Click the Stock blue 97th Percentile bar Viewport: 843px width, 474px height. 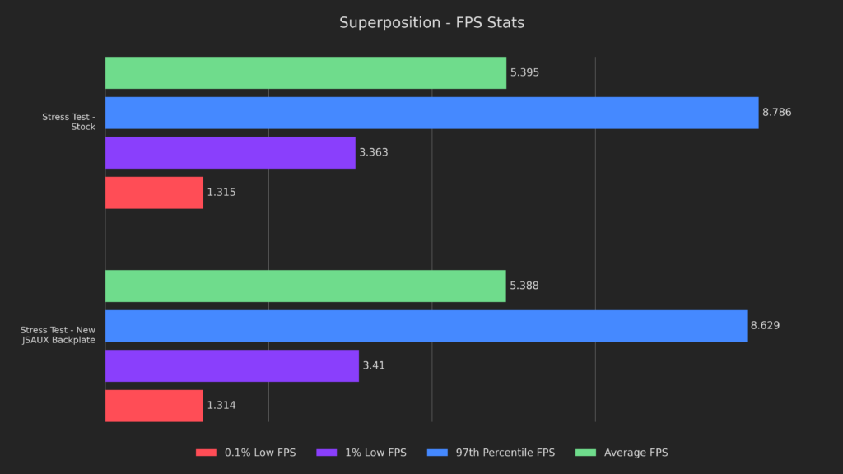point(431,113)
